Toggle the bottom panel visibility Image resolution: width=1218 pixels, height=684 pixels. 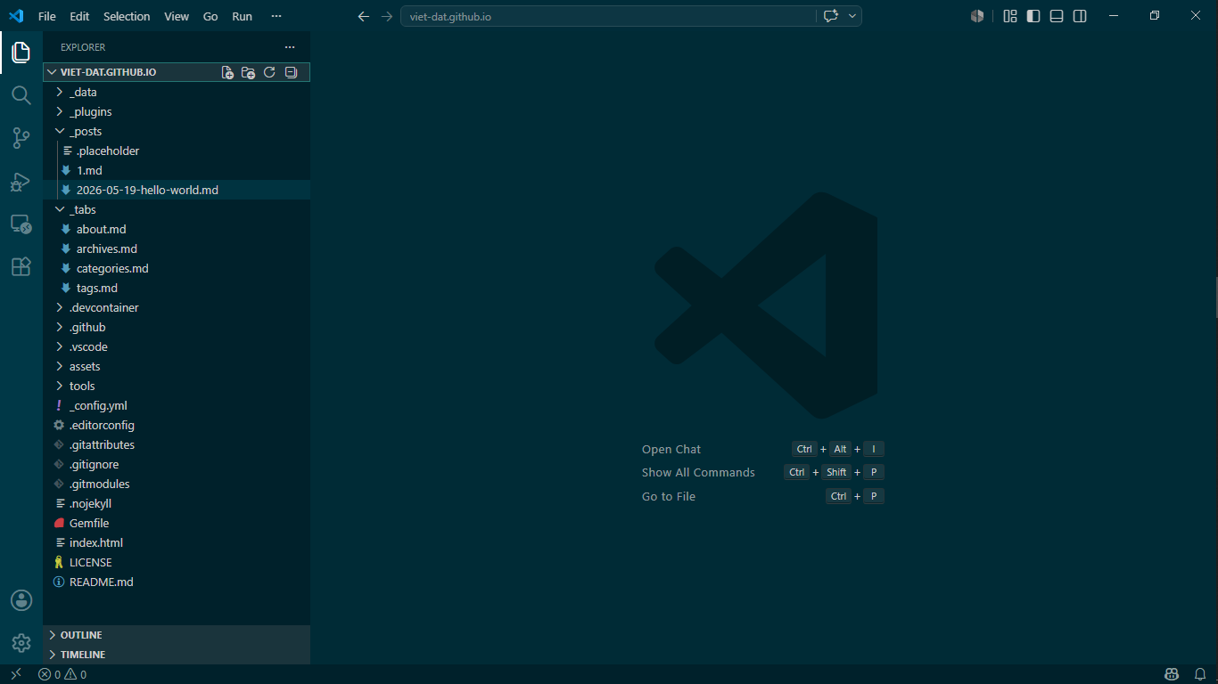click(x=1057, y=16)
